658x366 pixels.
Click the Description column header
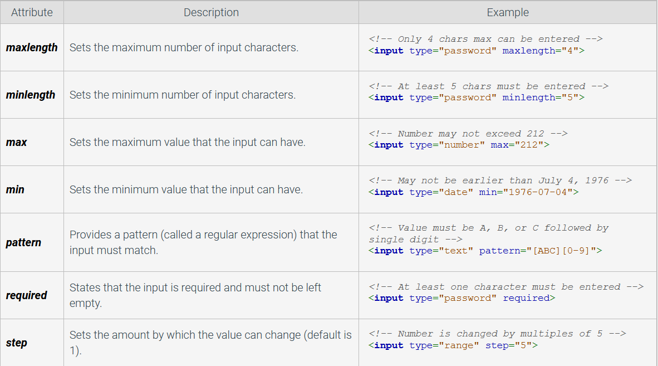211,13
